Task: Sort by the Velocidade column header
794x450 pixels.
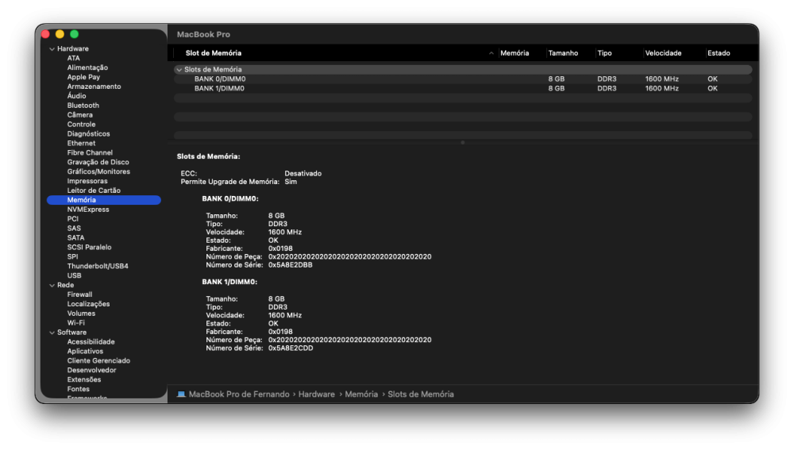Action: 663,53
